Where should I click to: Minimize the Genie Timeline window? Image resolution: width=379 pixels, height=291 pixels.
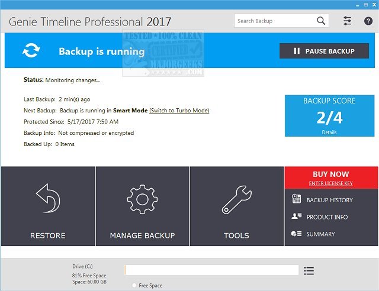tap(358, 5)
